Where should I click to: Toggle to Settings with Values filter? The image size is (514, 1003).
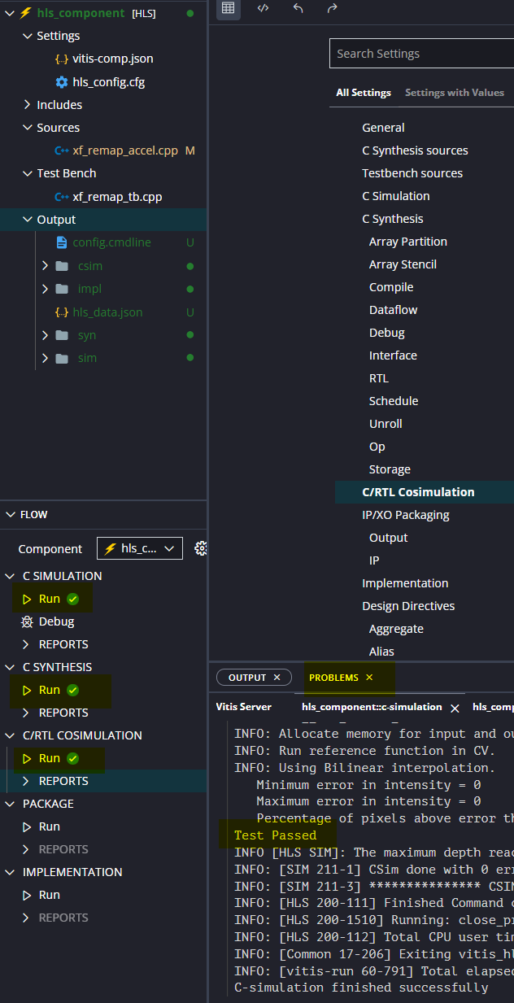[454, 93]
